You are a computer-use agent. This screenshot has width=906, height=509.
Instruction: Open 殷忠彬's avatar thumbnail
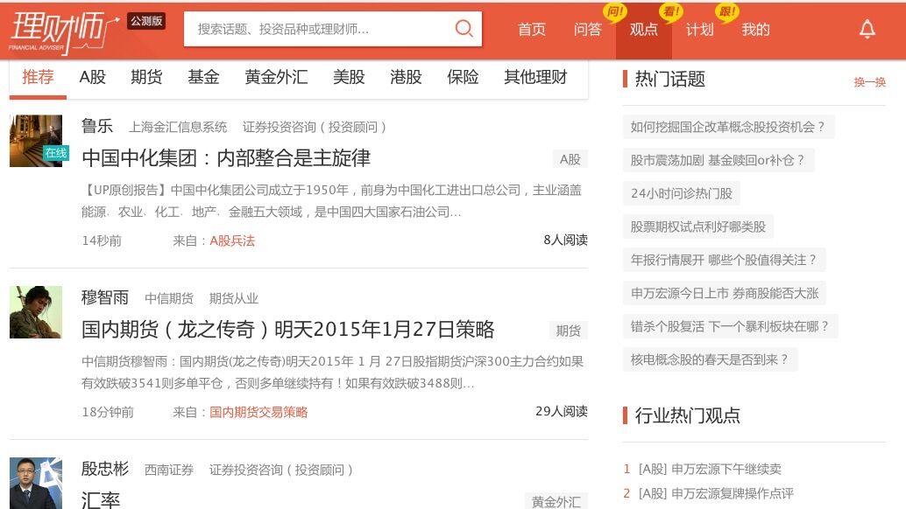(36, 483)
